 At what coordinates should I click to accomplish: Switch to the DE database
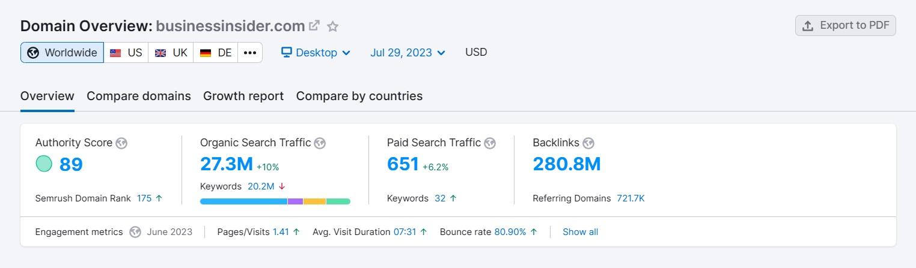click(216, 53)
